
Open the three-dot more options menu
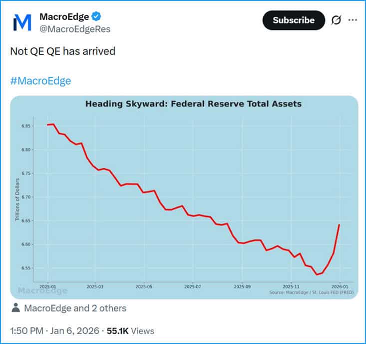click(x=353, y=20)
